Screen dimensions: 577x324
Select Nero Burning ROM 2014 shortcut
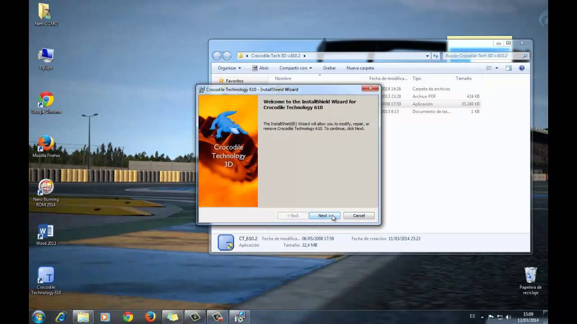(46, 193)
